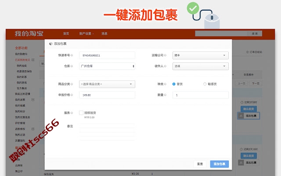Click the 数量 quantity field

[201, 95]
